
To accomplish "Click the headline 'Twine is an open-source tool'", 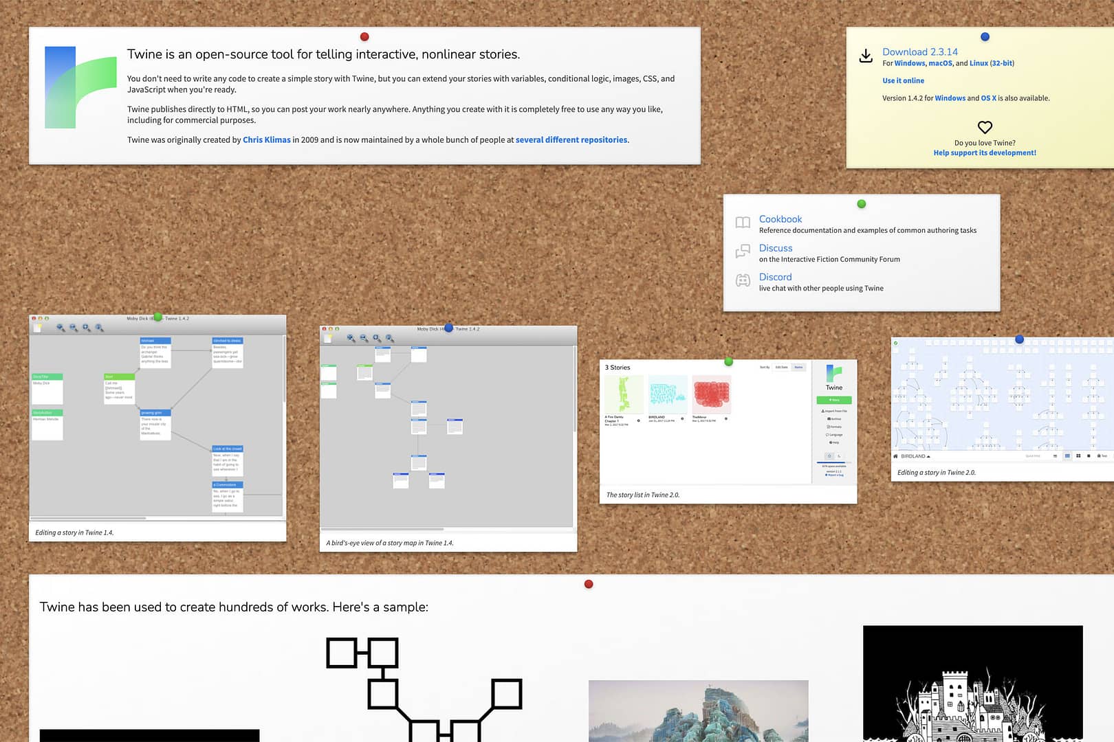I will click(x=323, y=54).
